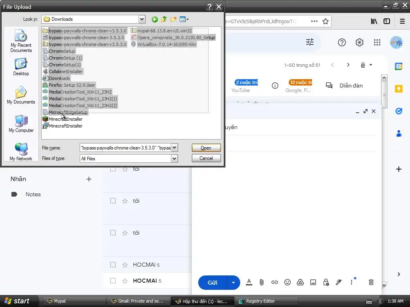This screenshot has width=410, height=307.
Task: Go to Desktop in places bar
Action: tap(21, 67)
